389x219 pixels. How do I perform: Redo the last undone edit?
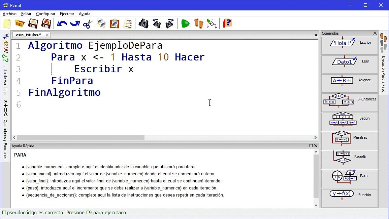click(75, 24)
